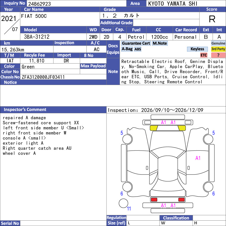Click the left yellow headlight on diagram
This screenshot has width=226, height=226.
[x=154, y=128]
